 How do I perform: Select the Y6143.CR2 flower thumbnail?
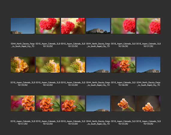pyautogui.click(x=73, y=65)
